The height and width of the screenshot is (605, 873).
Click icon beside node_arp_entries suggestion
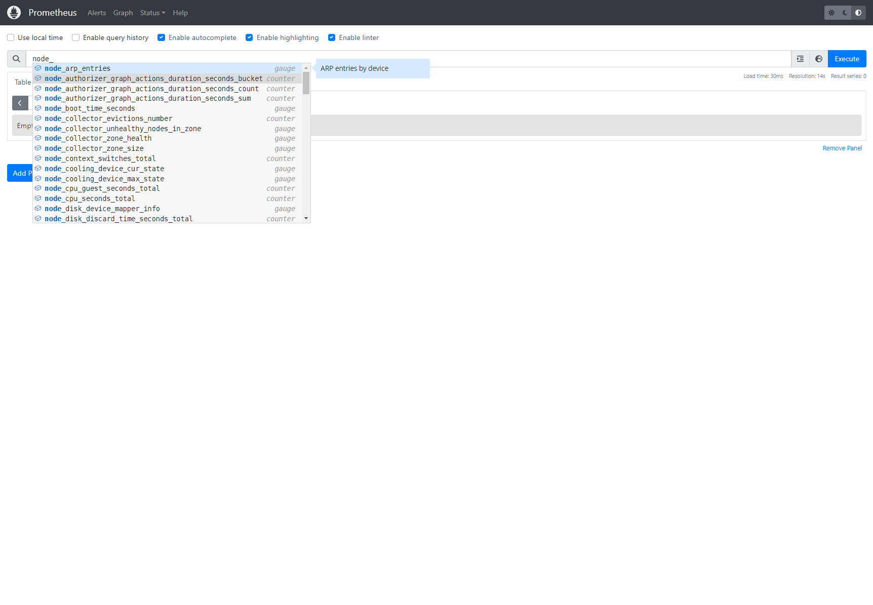click(38, 68)
